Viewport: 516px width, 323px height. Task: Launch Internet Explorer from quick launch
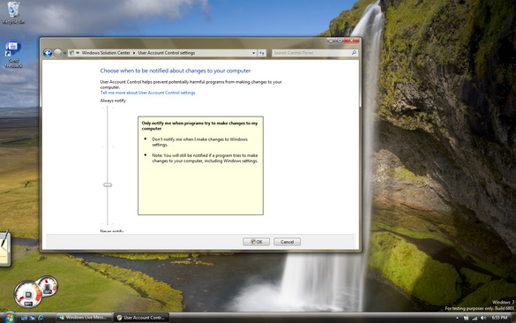tap(41, 318)
